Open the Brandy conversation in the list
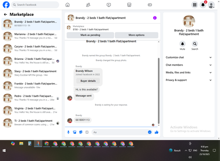Viewport: 220px width, 161px height. point(31,24)
